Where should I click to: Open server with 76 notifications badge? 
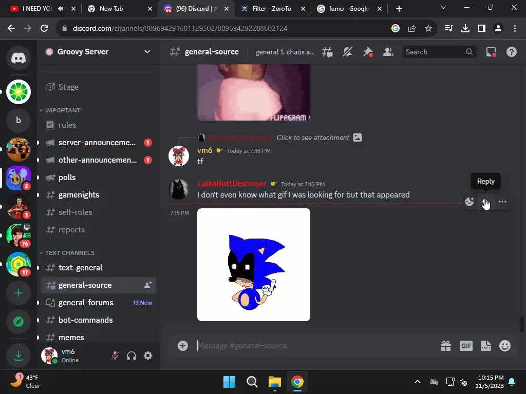click(x=18, y=236)
